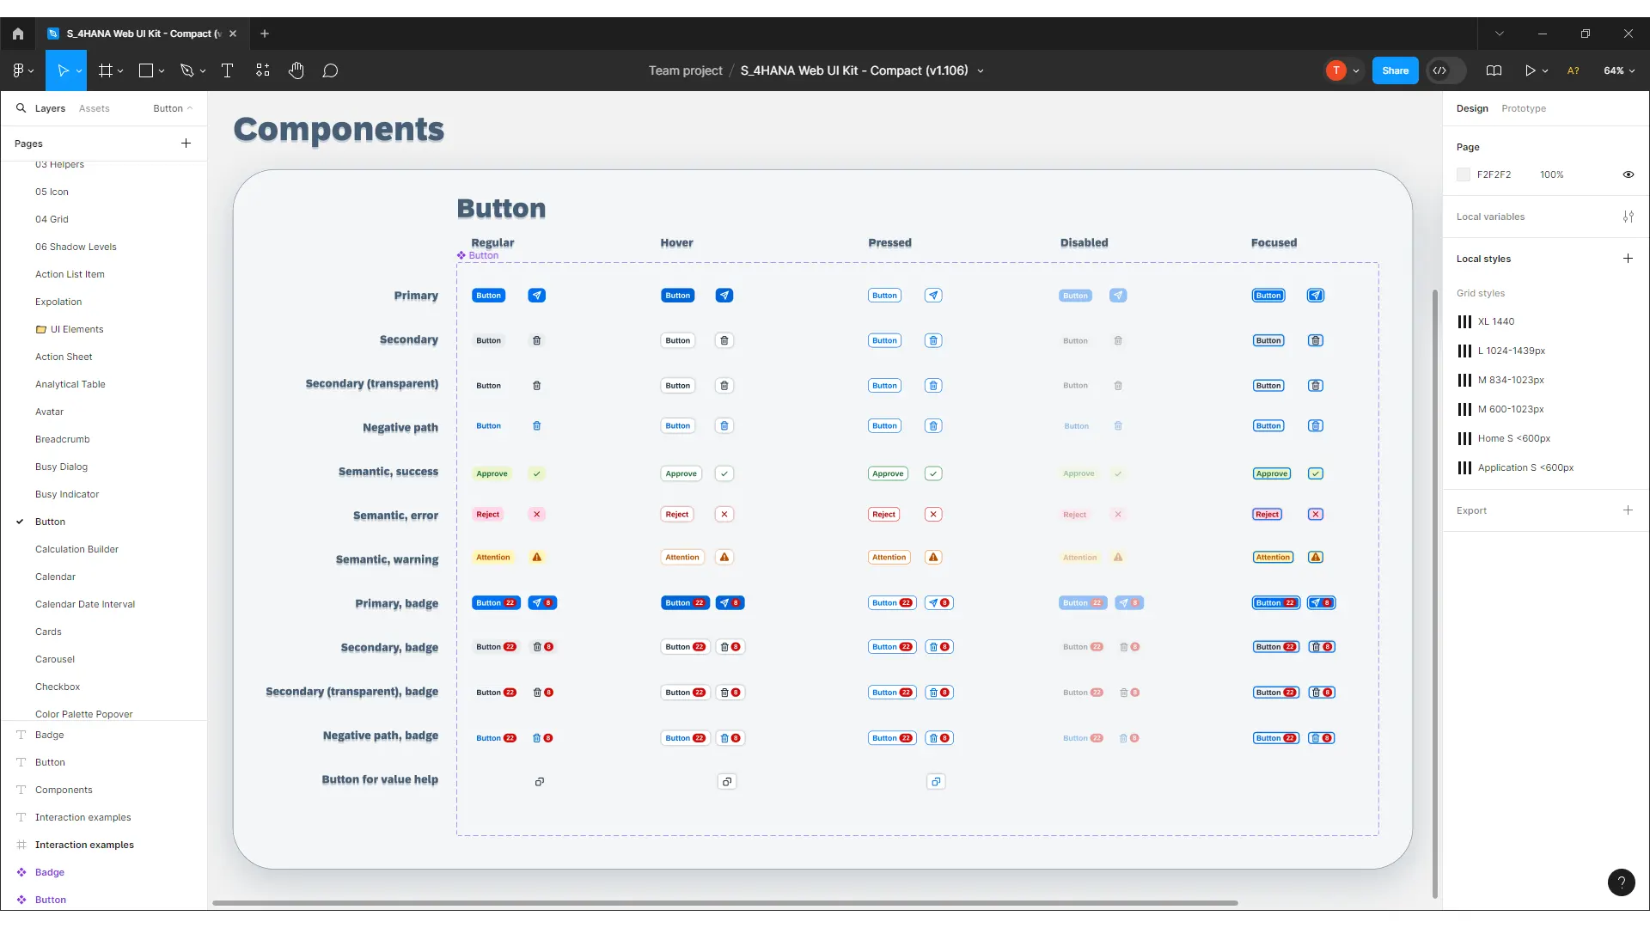The image size is (1650, 928).
Task: Open the zoom level 64% dropdown
Action: pos(1619,70)
